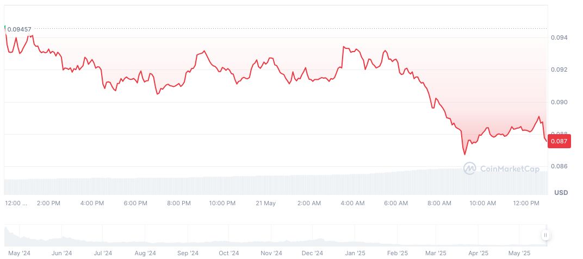
Task: Select Sep '24 on the navigator timeline
Action: [187, 253]
